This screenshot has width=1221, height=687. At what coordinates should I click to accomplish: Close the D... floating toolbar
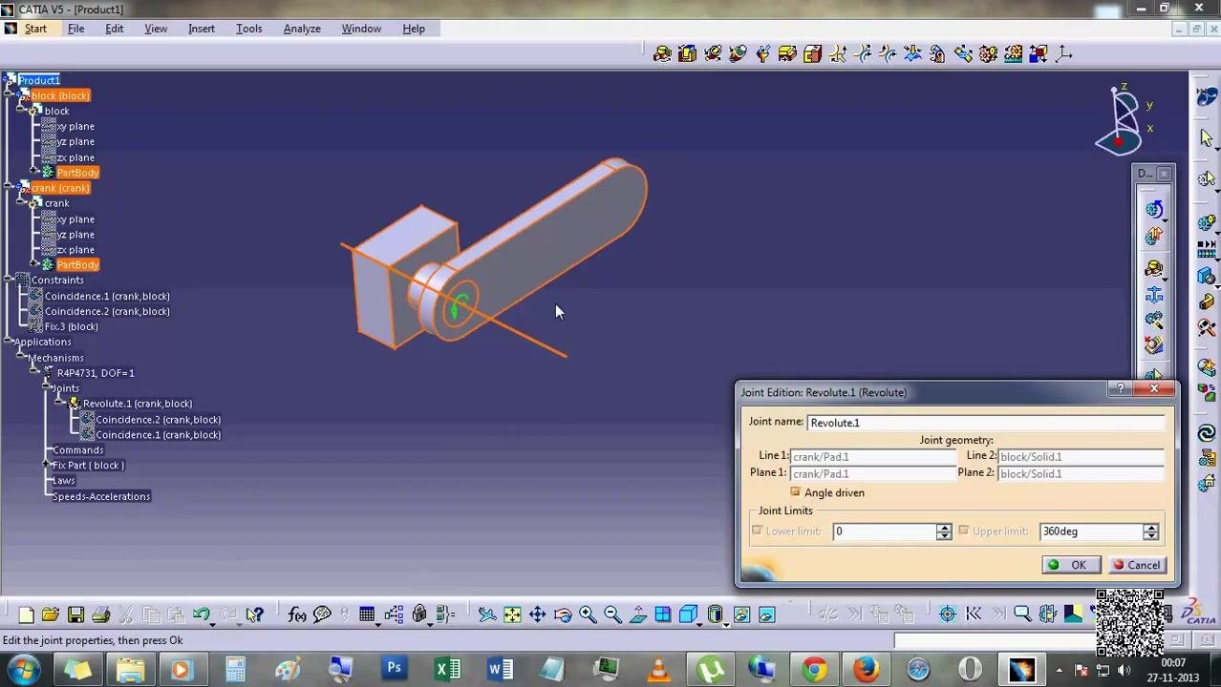coord(1164,174)
